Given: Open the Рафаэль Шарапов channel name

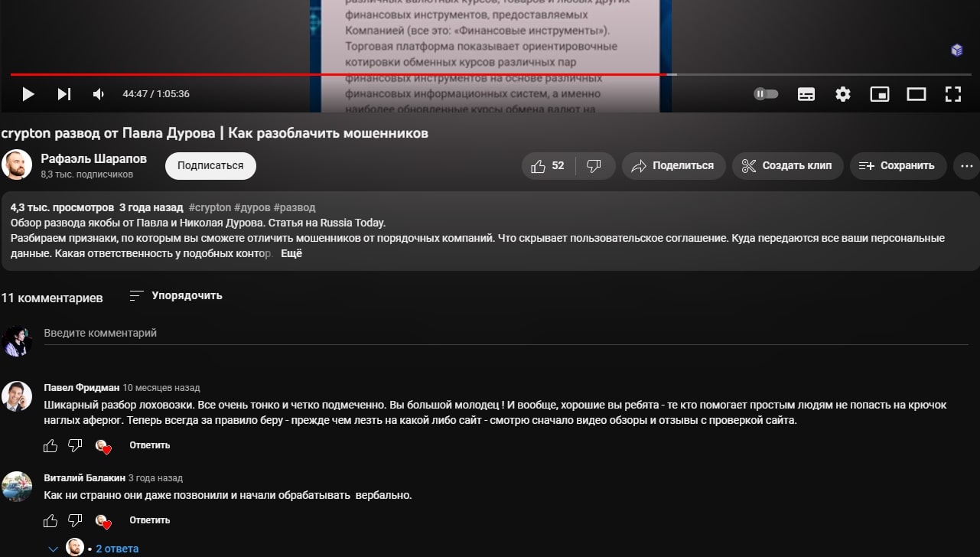Looking at the screenshot, I should [x=93, y=159].
